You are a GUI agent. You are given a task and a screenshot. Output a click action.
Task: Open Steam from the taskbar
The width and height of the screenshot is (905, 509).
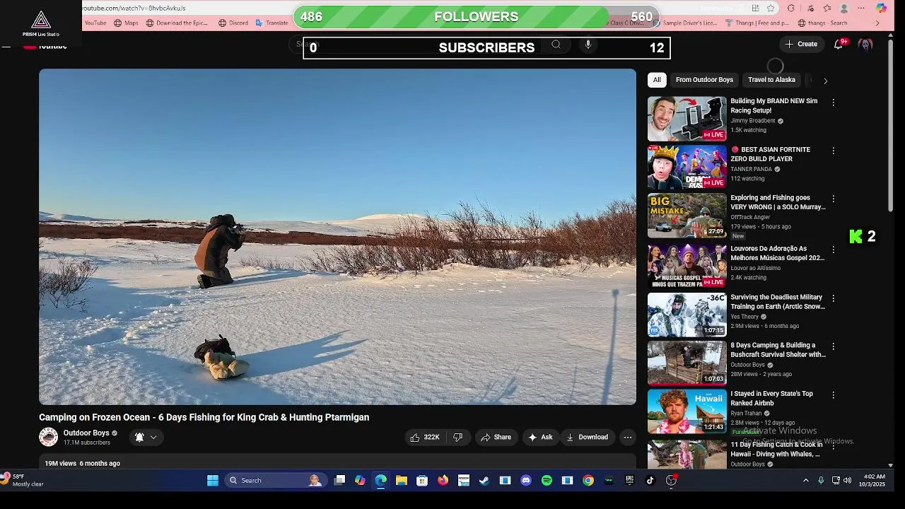[484, 481]
